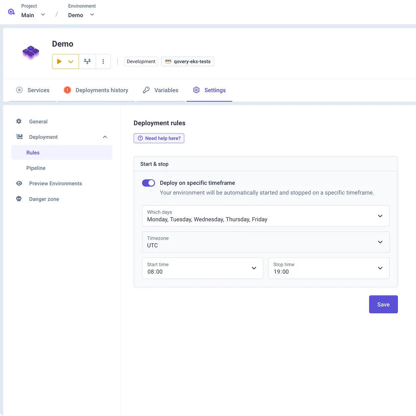Click the General cog icon
Viewport: 416px width, 416px height.
coord(19,121)
